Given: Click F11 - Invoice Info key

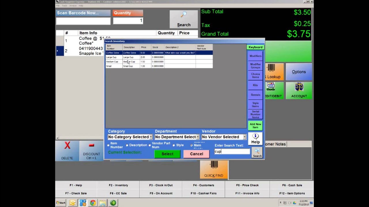Looking at the screenshot, I should tap(247, 193).
